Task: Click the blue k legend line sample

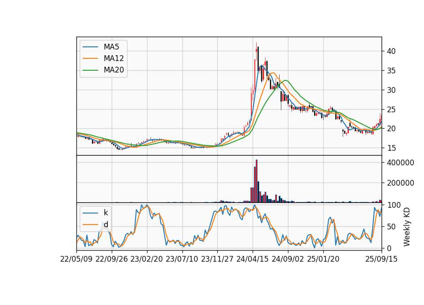Action: tap(90, 213)
